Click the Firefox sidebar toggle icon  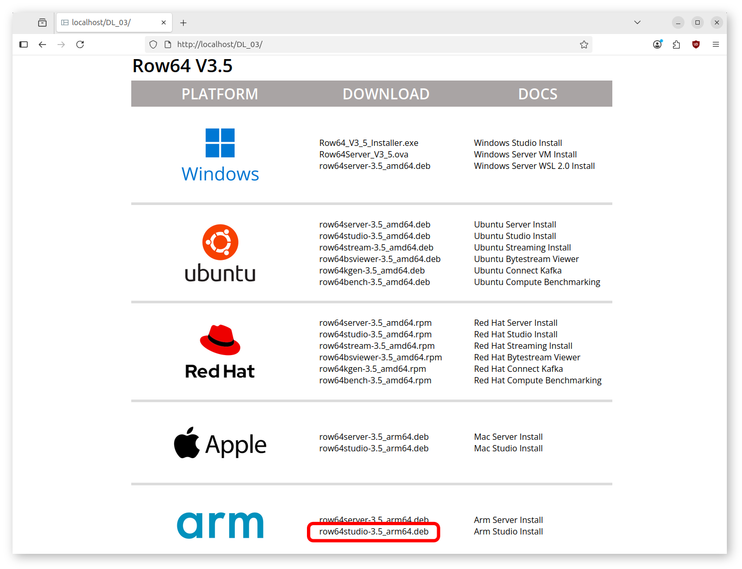pos(24,44)
